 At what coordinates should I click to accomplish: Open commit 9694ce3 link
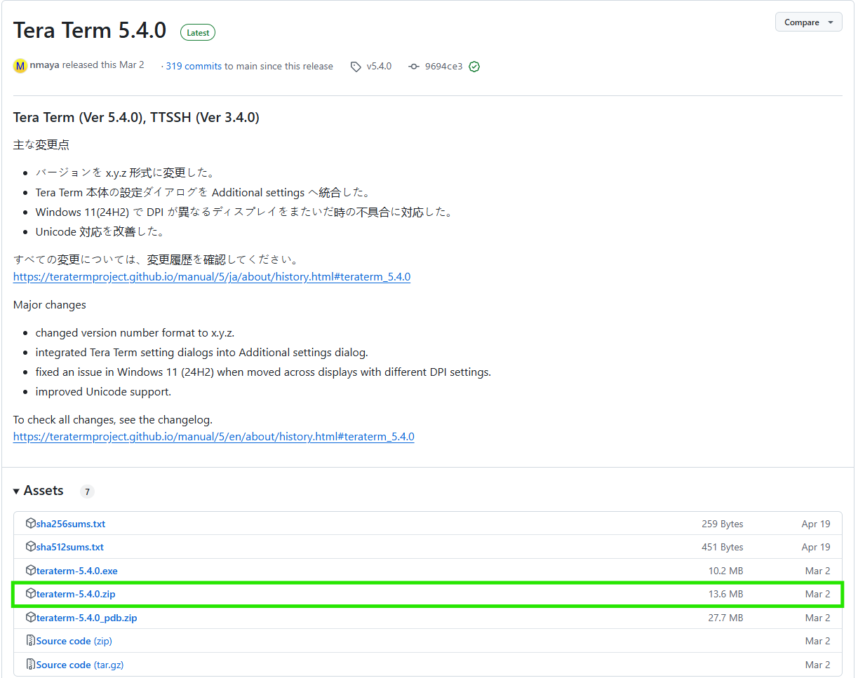click(x=443, y=67)
